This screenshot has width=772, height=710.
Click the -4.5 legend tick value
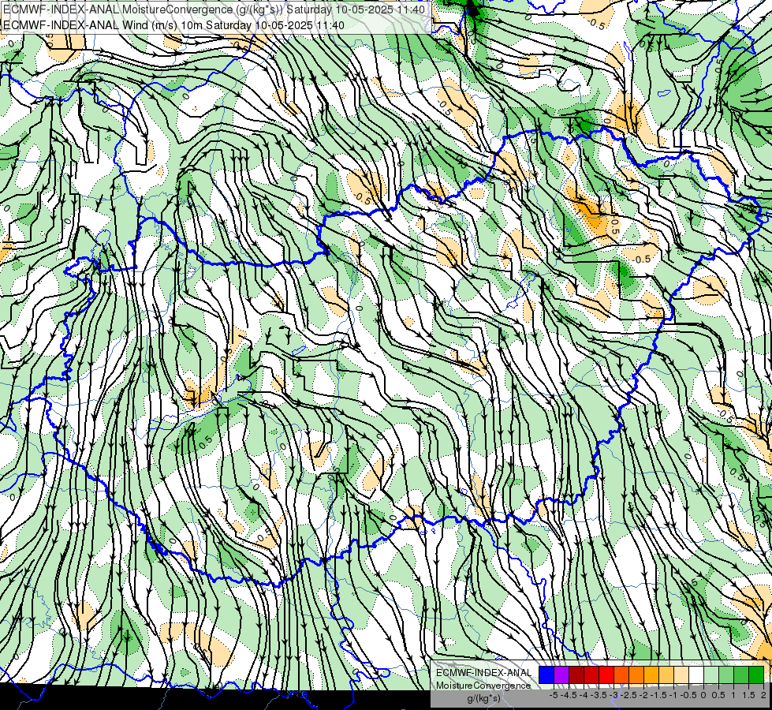[x=568, y=695]
